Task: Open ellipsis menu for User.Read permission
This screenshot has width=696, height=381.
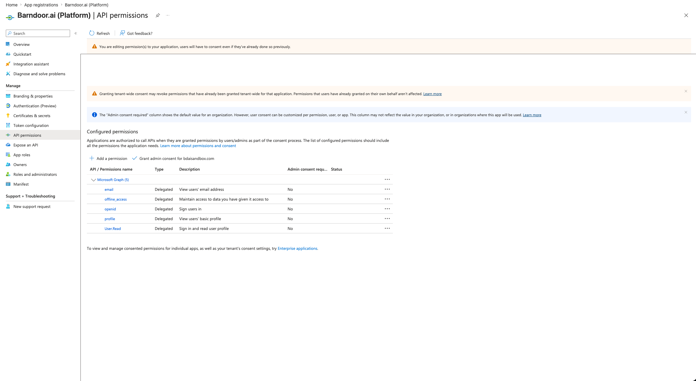Action: click(387, 228)
